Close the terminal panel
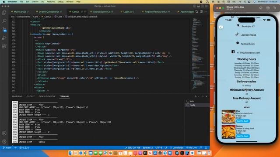The image size is (280, 157). point(206,96)
